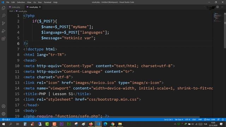Click the "myName" string on line 3
This screenshot has width=226, height=127.
[x=80, y=27]
